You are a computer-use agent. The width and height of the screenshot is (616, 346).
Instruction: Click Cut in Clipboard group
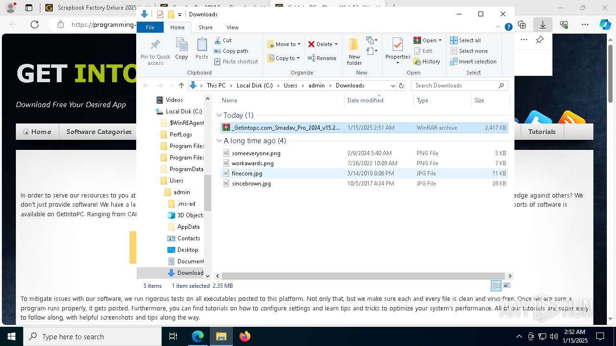click(223, 40)
